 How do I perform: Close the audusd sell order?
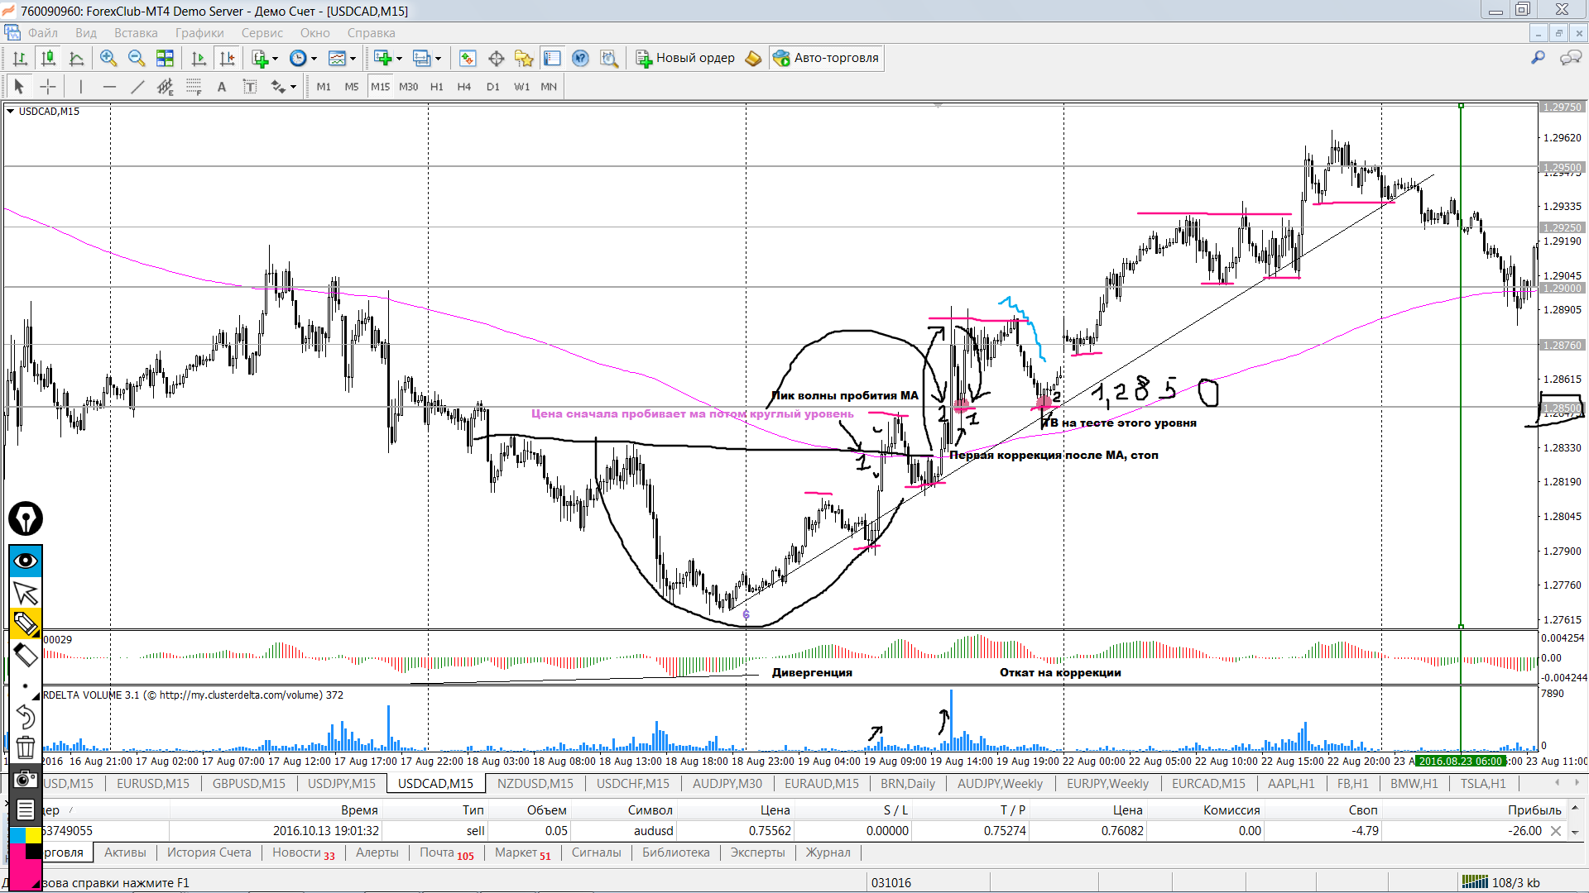click(x=1556, y=831)
